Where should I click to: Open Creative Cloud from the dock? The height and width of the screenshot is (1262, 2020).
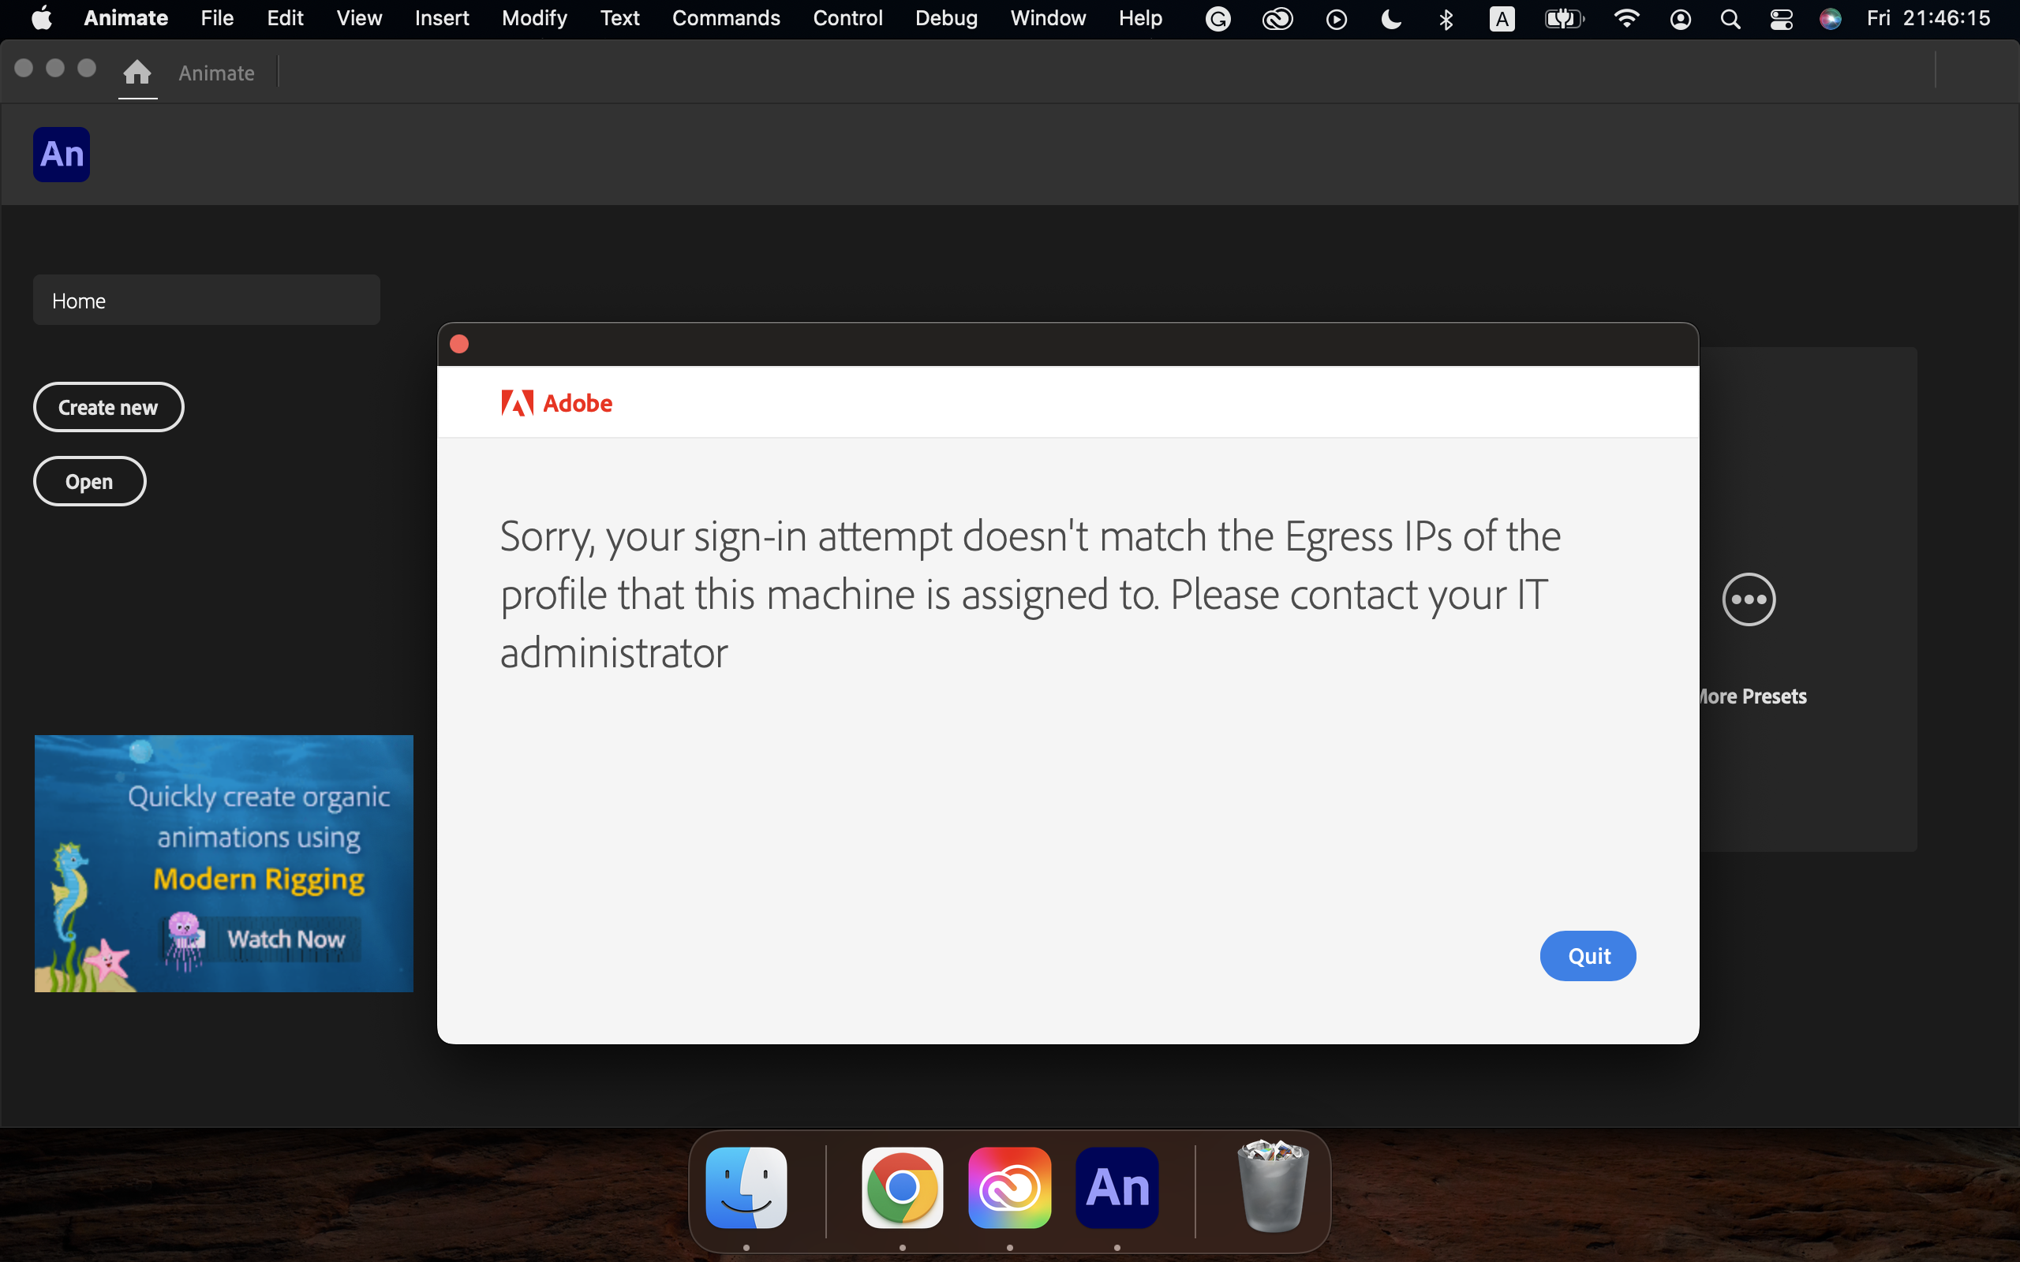[1009, 1187]
